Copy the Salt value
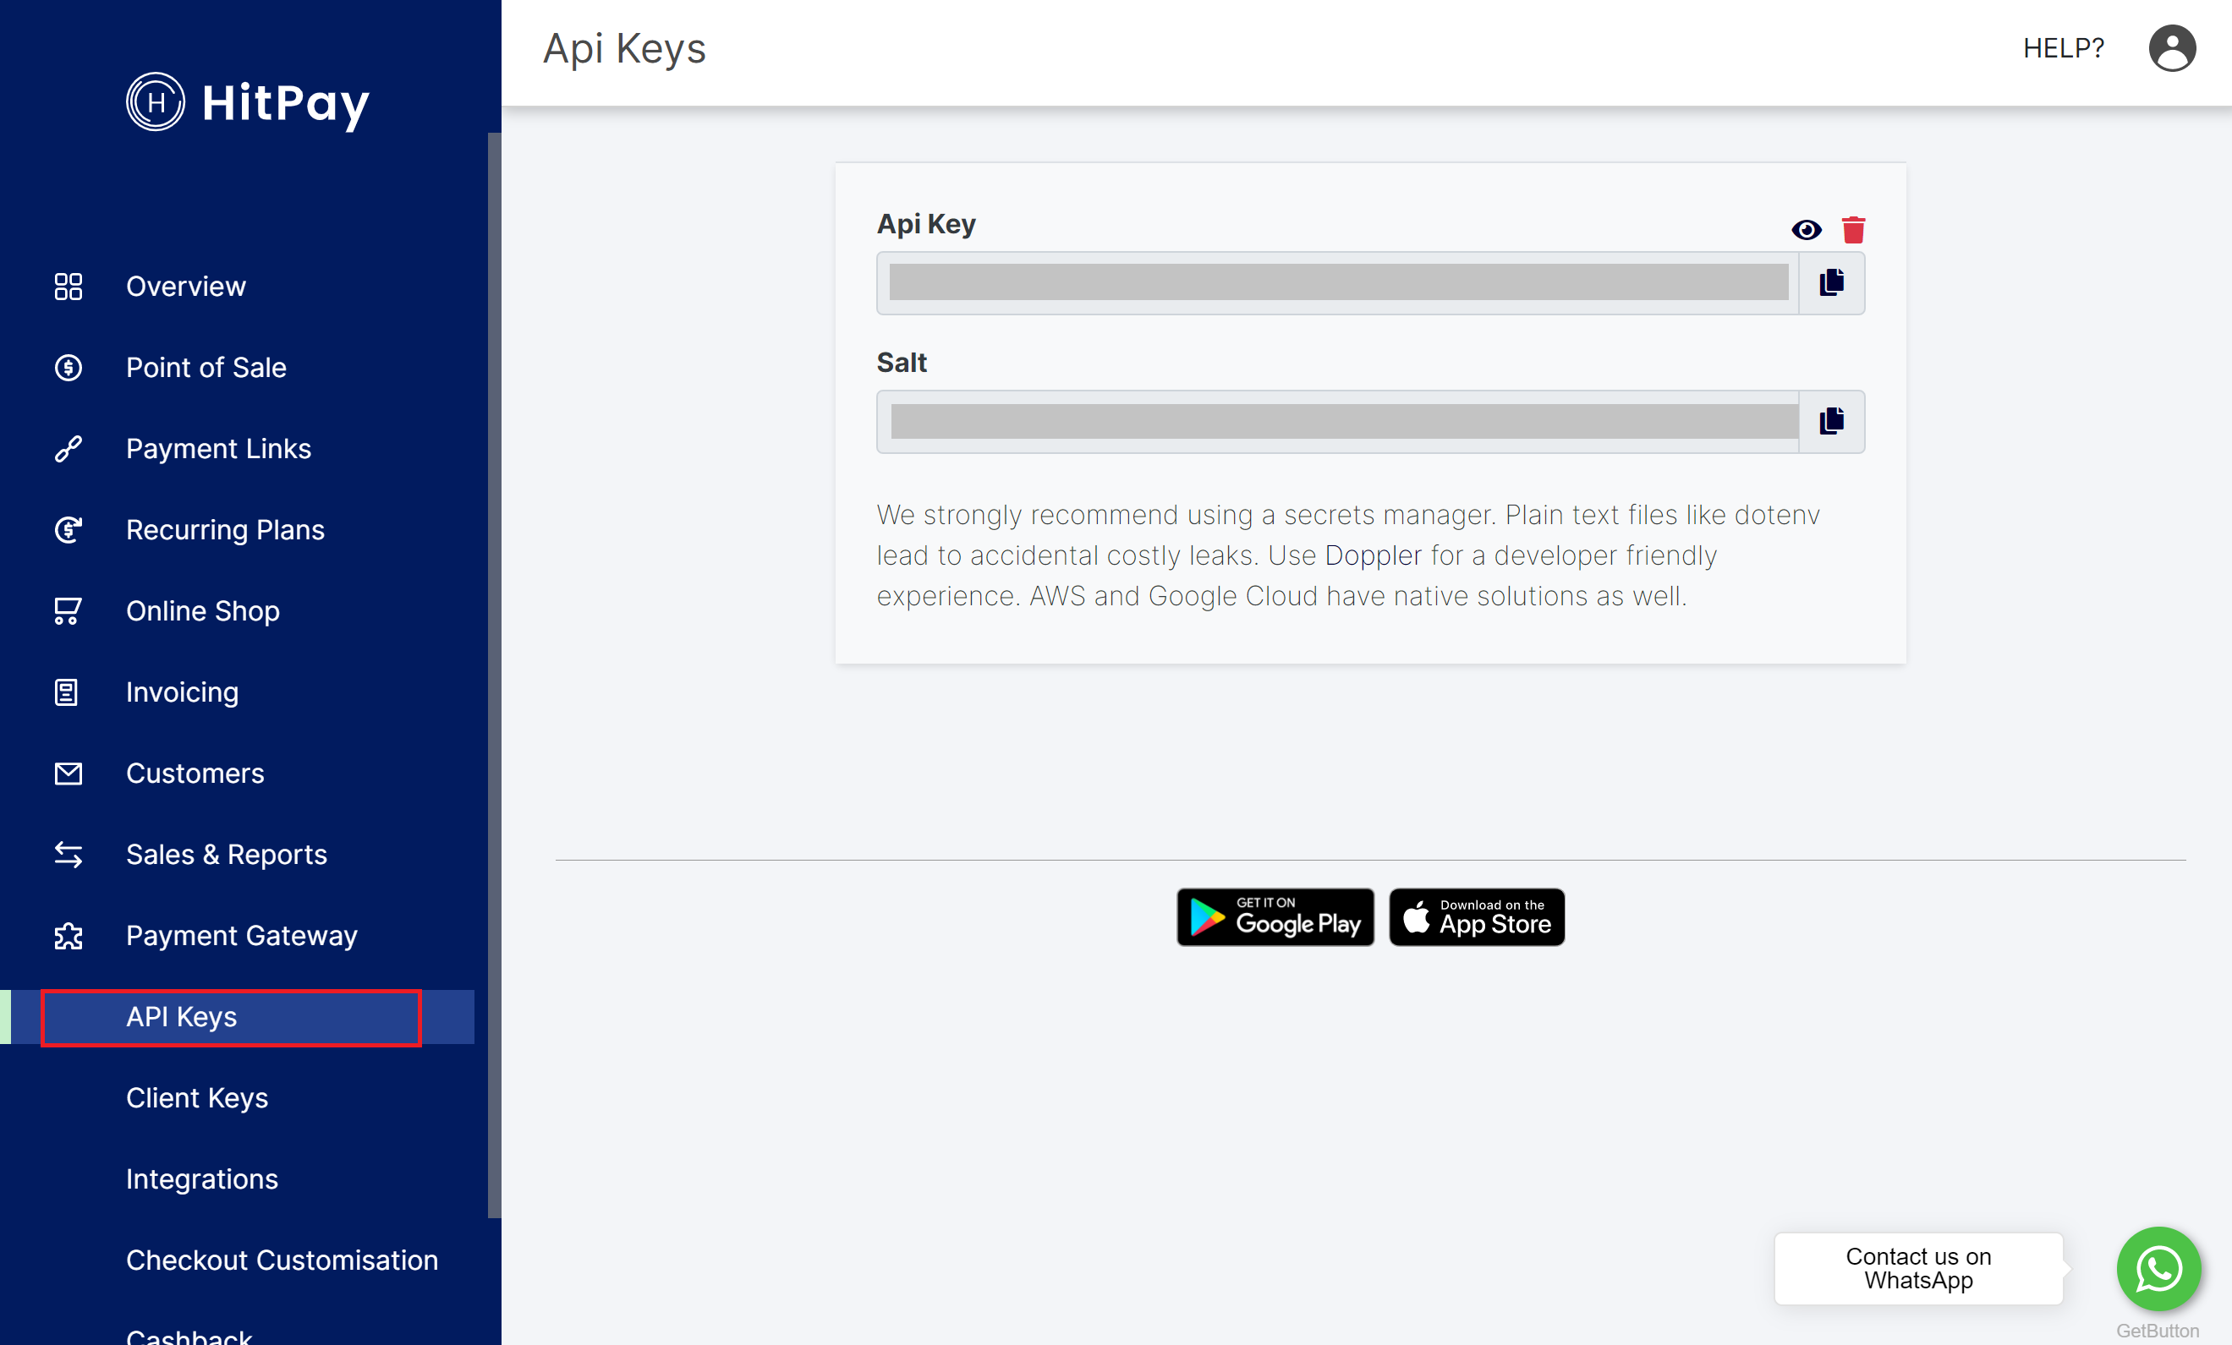 [x=1831, y=421]
